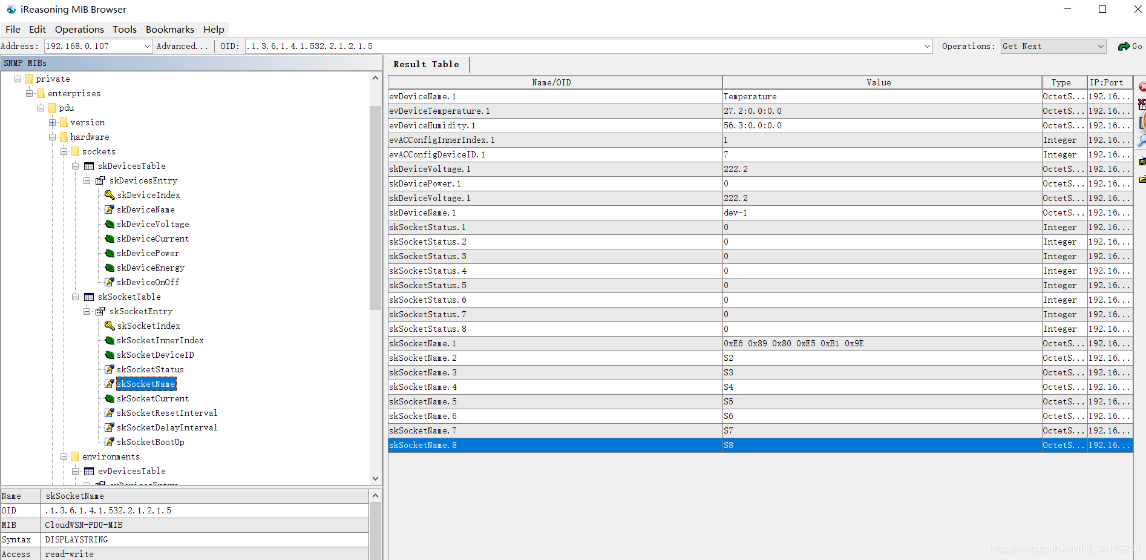Click the pdu folder icon
The height and width of the screenshot is (560, 1146).
click(52, 108)
